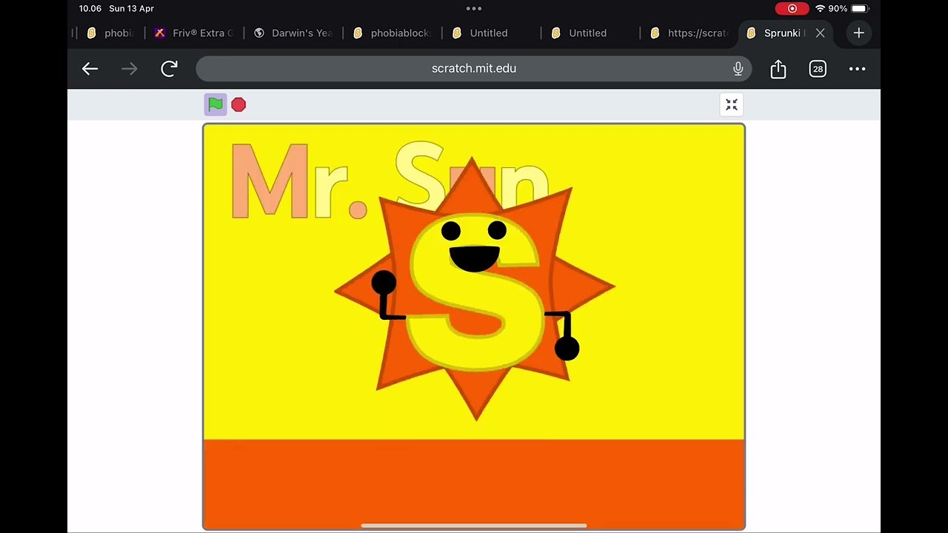The height and width of the screenshot is (533, 948).
Task: Reload the scratch.mit.edu page
Action: point(170,69)
